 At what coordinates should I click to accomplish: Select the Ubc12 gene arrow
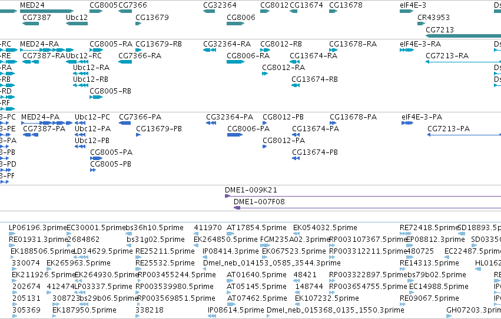(x=77, y=24)
